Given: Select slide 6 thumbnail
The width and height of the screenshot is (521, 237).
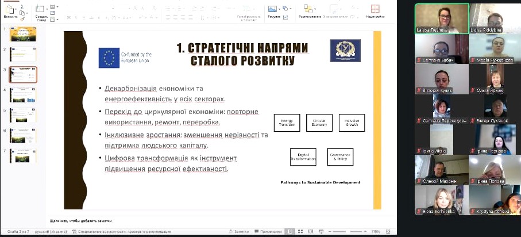Looking at the screenshot, I should pos(23,136).
